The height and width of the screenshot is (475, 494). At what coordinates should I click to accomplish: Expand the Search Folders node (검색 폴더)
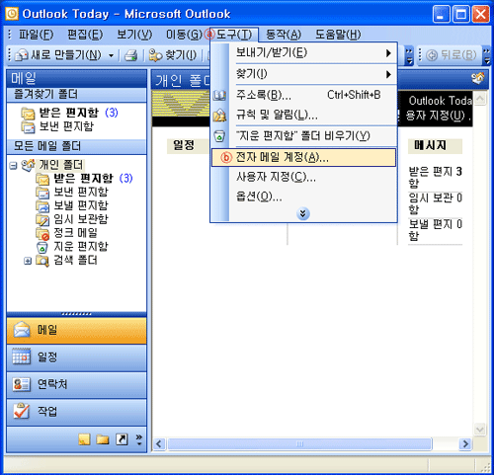[28, 261]
